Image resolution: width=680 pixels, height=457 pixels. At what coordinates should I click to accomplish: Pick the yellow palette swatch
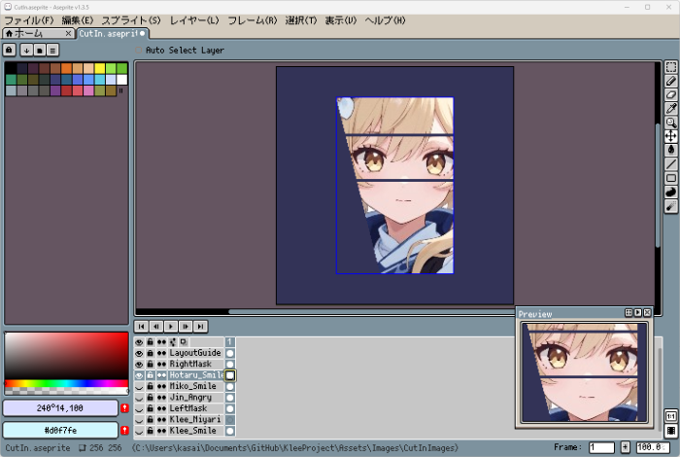[100, 68]
